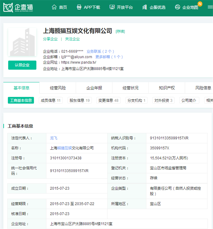Click the https://www.panda.tv/ website address
Screen dimensions: 213x229
(x=79, y=62)
